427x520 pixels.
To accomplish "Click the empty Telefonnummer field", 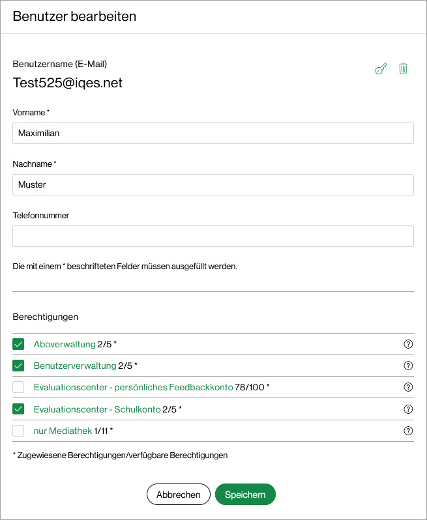I will [213, 236].
